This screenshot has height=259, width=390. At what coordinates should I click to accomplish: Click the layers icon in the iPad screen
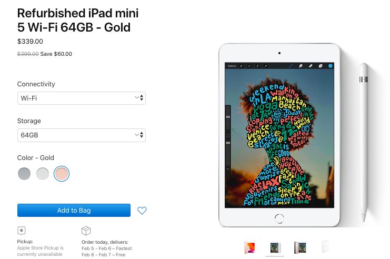pyautogui.click(x=321, y=66)
